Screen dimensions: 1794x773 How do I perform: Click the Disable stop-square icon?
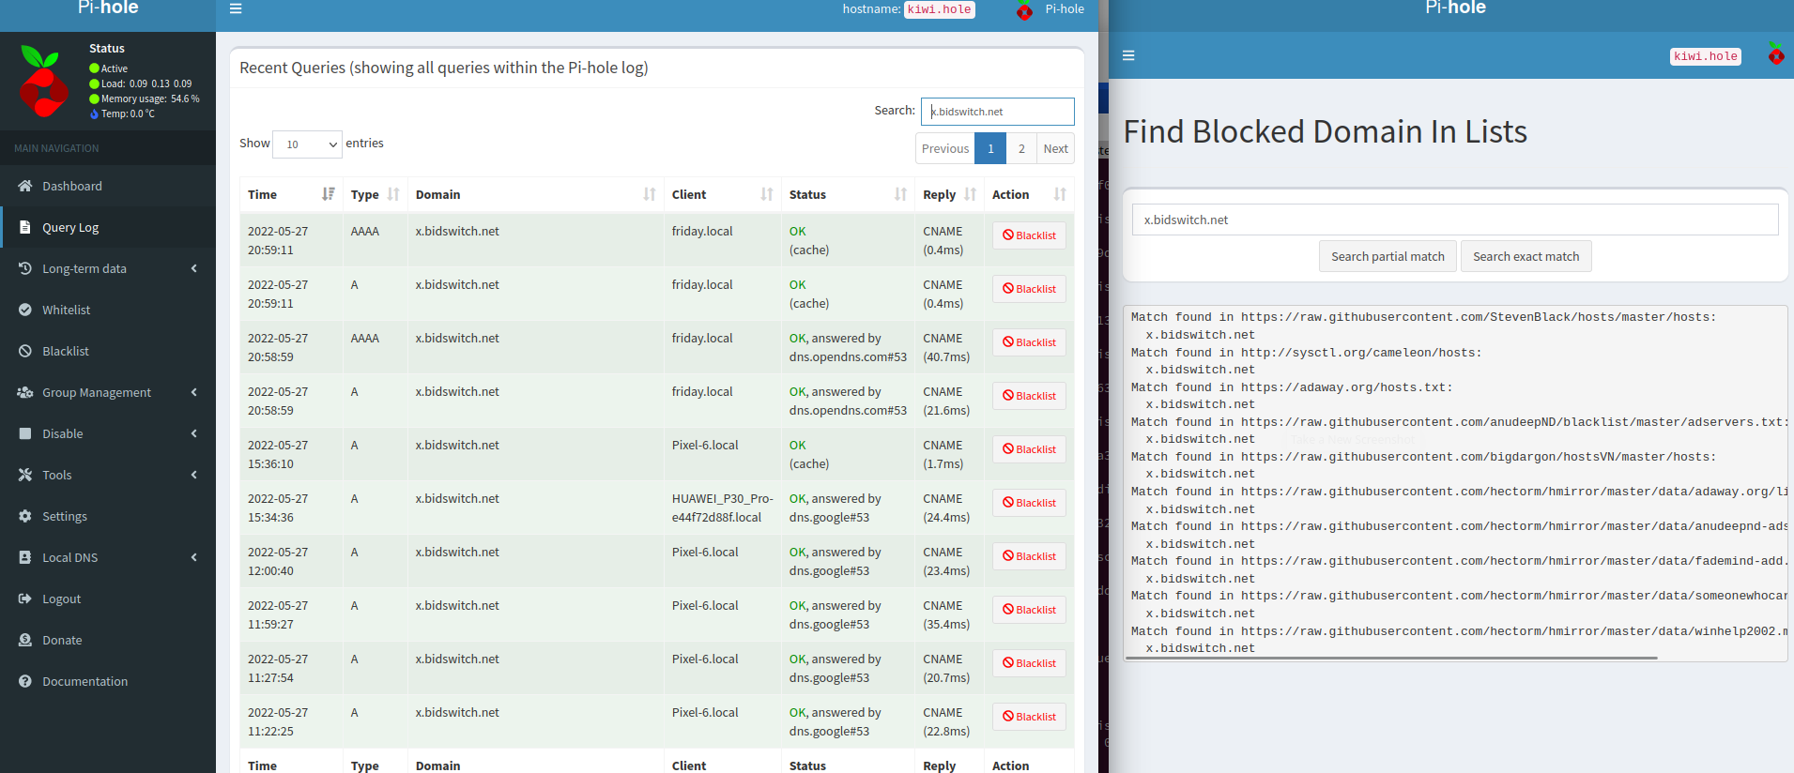pyautogui.click(x=25, y=433)
